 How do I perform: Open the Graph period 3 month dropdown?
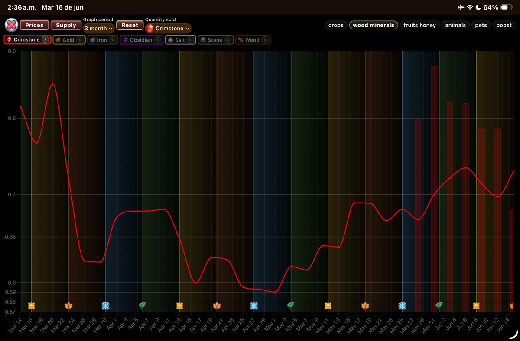pyautogui.click(x=99, y=28)
